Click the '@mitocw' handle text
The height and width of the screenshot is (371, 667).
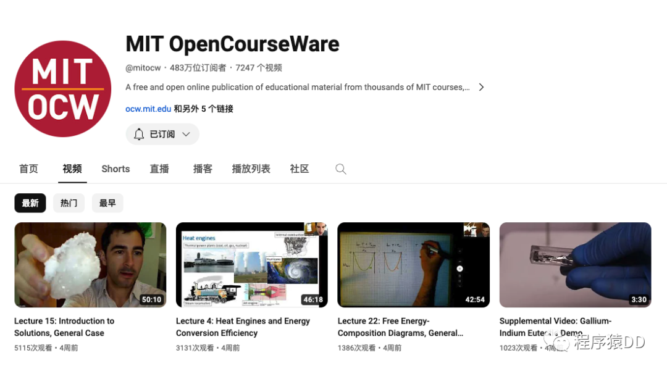pos(143,68)
